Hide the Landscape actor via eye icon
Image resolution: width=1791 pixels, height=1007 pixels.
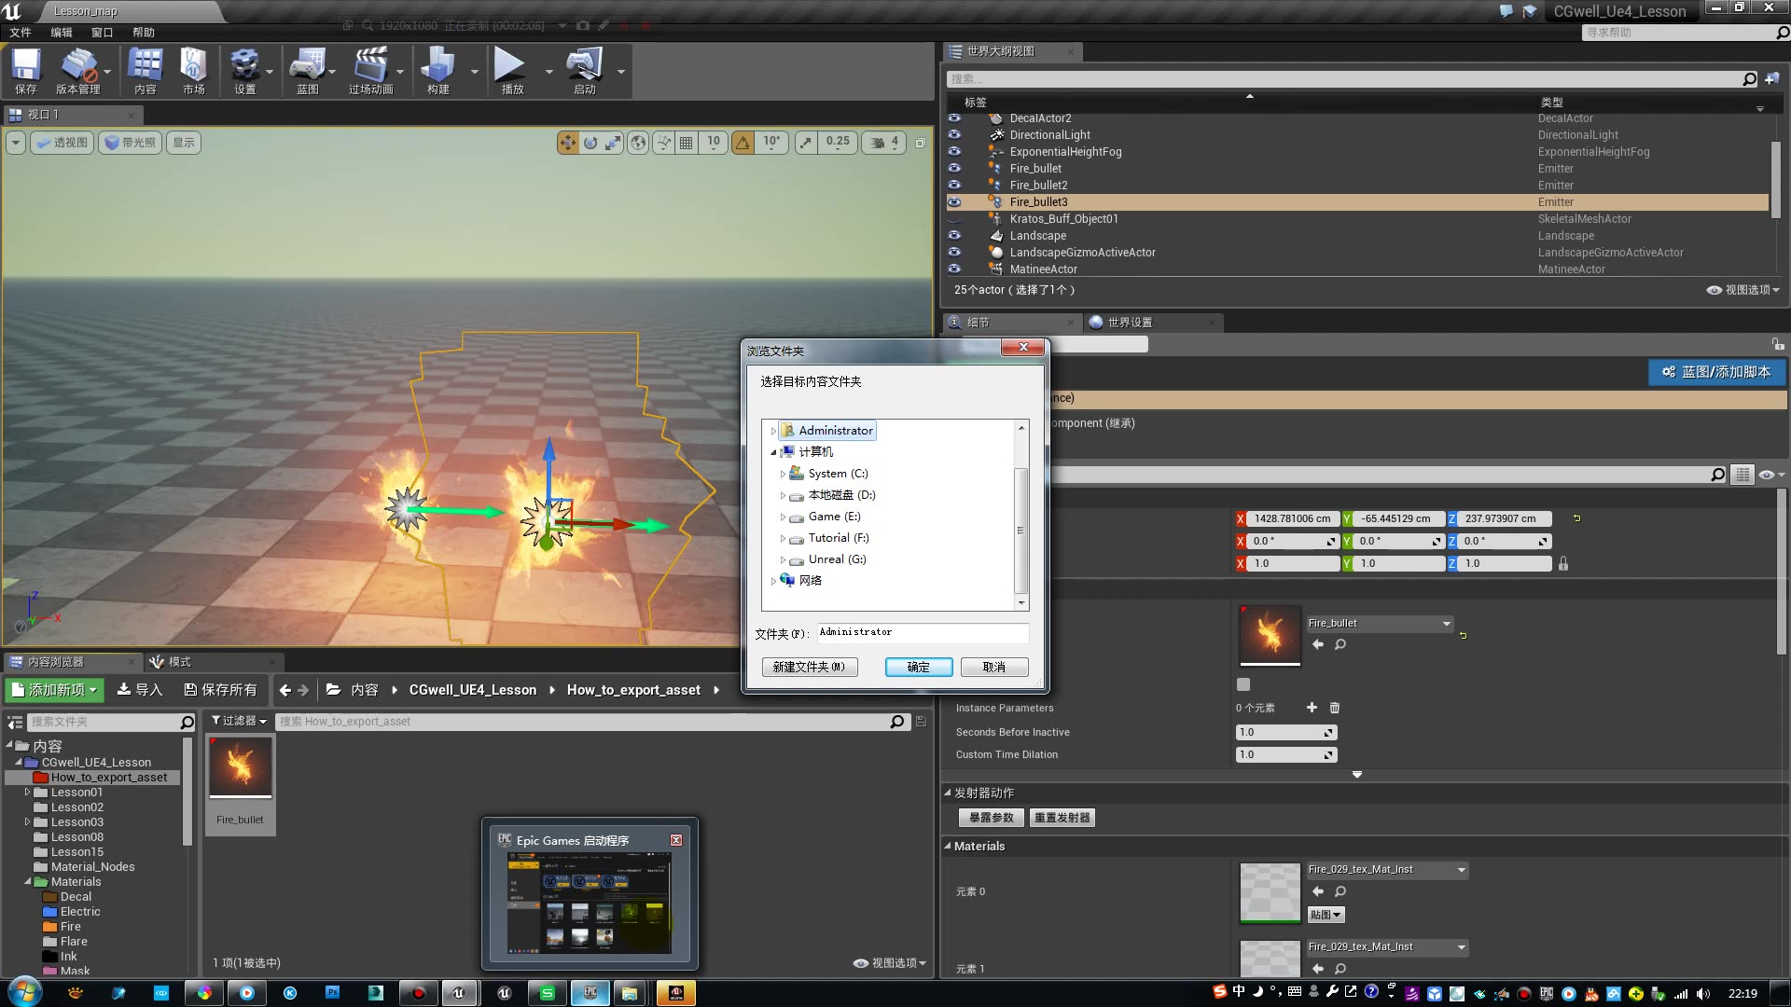click(x=954, y=236)
